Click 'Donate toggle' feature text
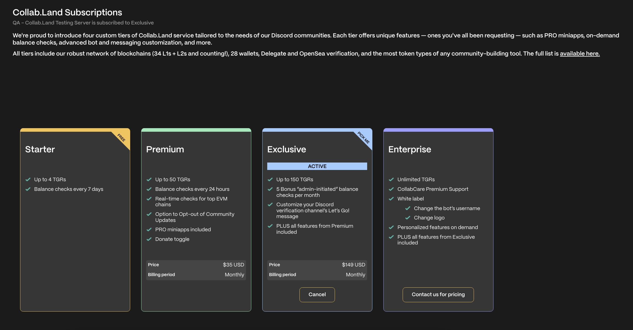The height and width of the screenshot is (330, 633). coord(172,239)
